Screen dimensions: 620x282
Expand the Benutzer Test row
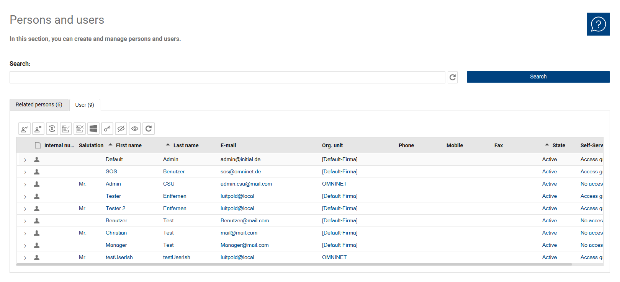click(x=25, y=221)
